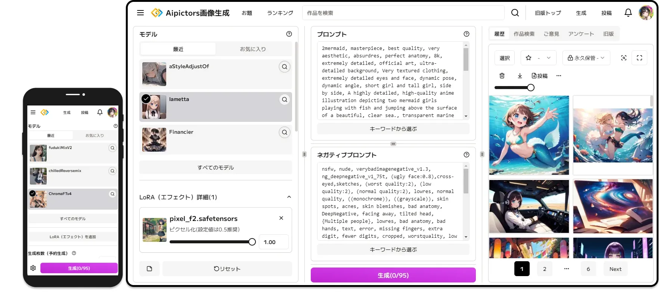The height and width of the screenshot is (294, 660).
Task: Open the three-dot more options in history
Action: (x=559, y=76)
